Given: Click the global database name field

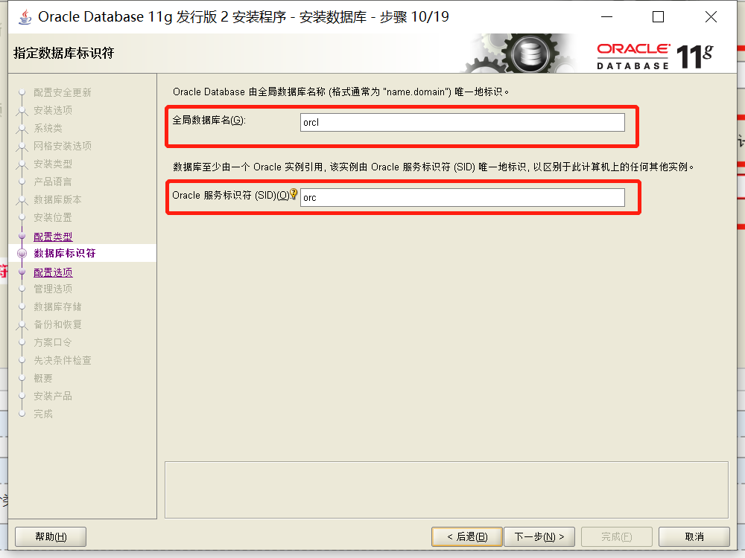Looking at the screenshot, I should click(x=463, y=123).
